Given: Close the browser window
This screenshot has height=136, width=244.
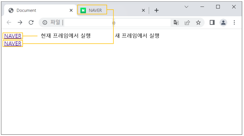Looking at the screenshot, I should pos(234,7).
